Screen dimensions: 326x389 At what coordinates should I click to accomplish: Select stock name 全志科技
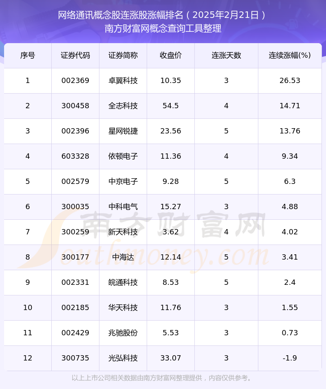click(123, 106)
